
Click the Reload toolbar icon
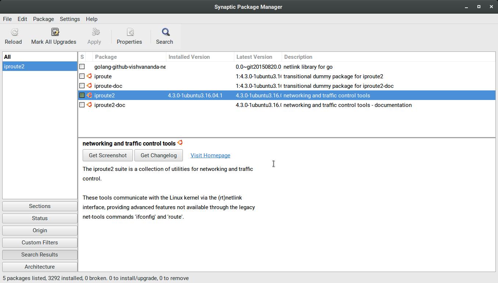pyautogui.click(x=14, y=32)
